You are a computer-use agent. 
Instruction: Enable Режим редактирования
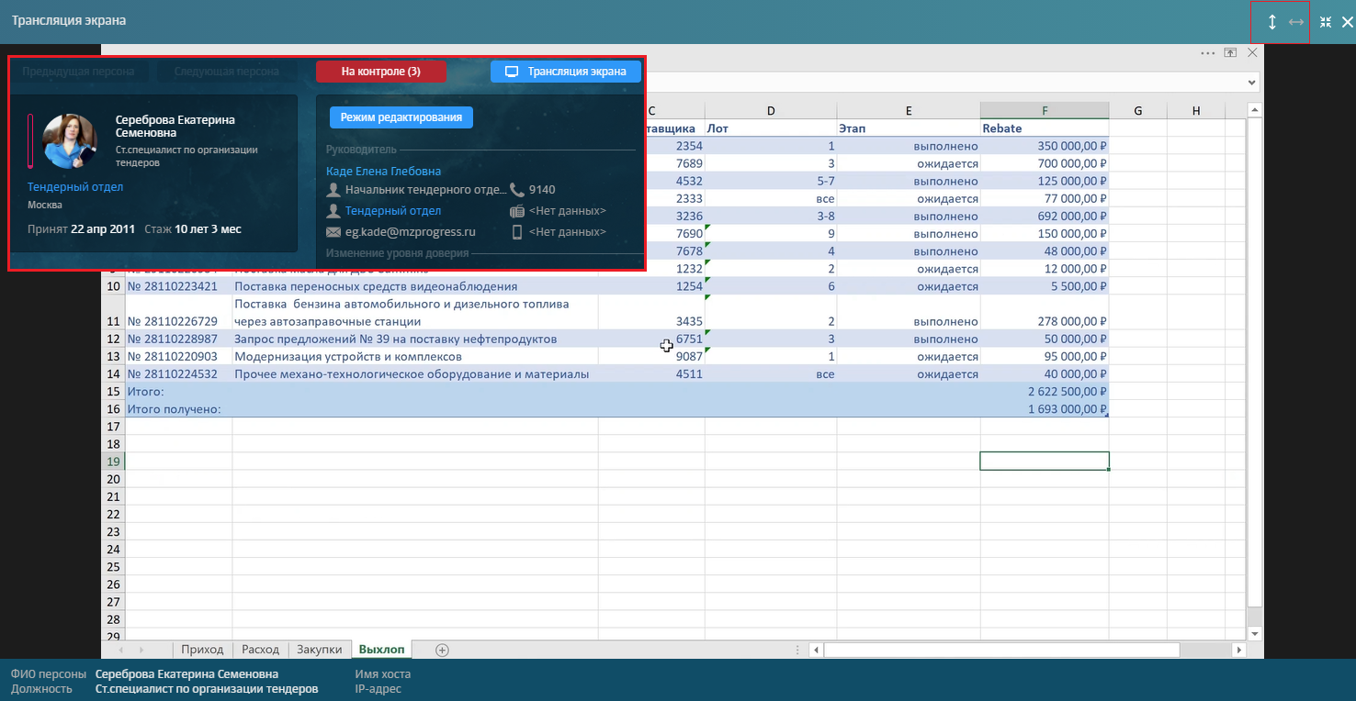[401, 117]
